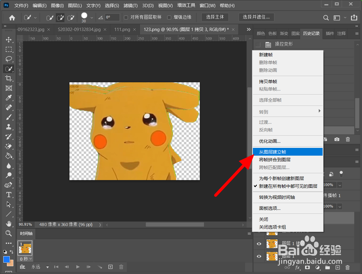The width and height of the screenshot is (362, 274).
Task: Open the brush tool preset dropdown
Action: [35, 18]
